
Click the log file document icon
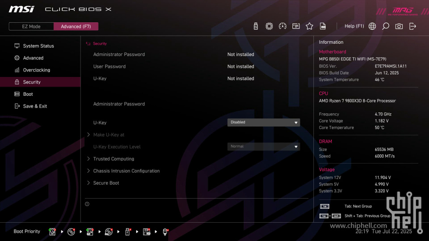point(323,26)
